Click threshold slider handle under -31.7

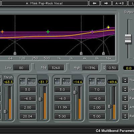click(41, 99)
